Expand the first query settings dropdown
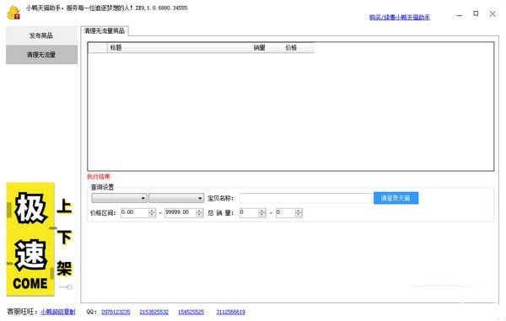The height and width of the screenshot is (321, 506). point(119,198)
